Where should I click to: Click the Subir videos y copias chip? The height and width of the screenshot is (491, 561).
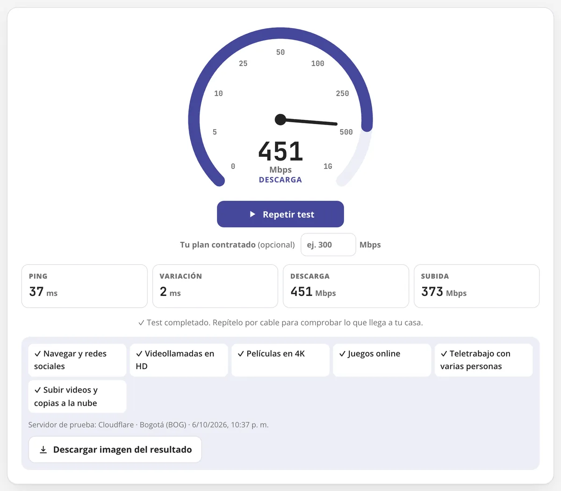click(x=77, y=396)
